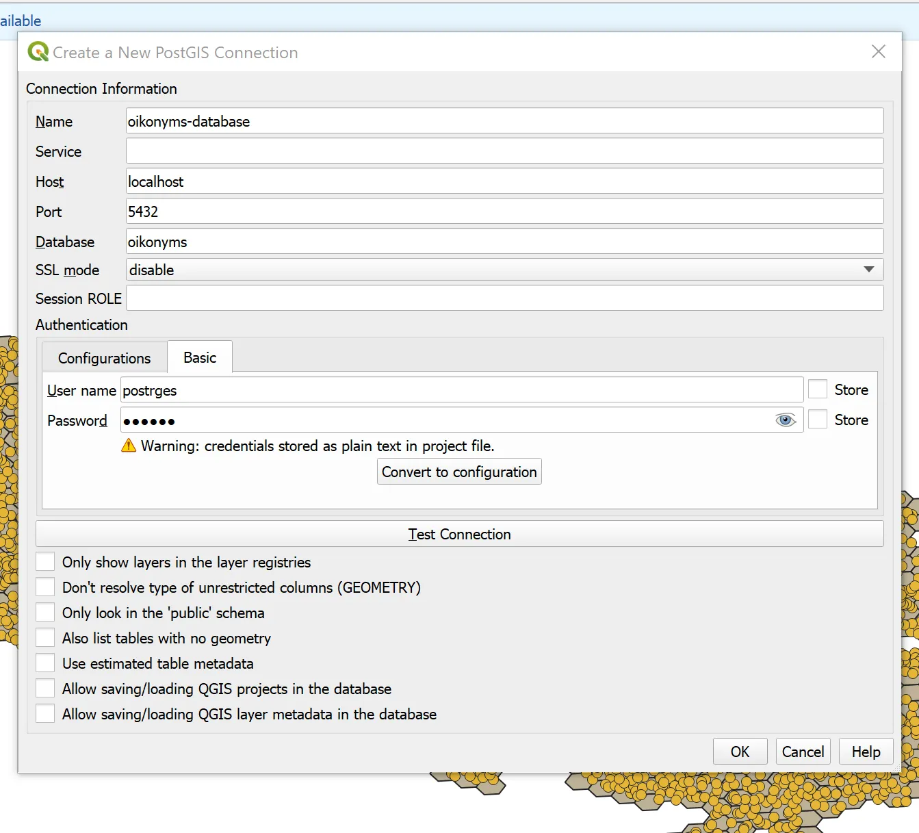Check Only show layers in layer registries
Image resolution: width=919 pixels, height=833 pixels.
pyautogui.click(x=45, y=562)
